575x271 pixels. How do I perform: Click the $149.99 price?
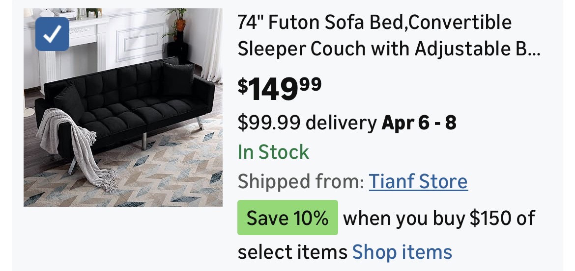click(280, 88)
